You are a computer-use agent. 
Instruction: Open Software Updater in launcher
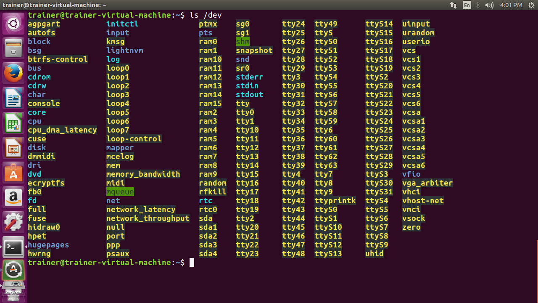pyautogui.click(x=13, y=270)
